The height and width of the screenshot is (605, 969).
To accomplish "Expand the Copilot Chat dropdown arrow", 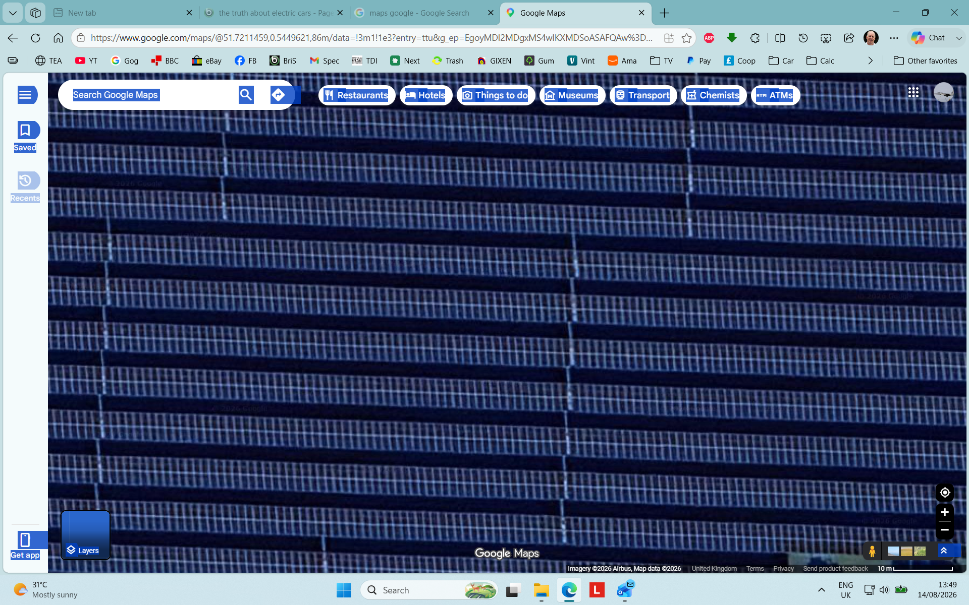I will click(958, 38).
